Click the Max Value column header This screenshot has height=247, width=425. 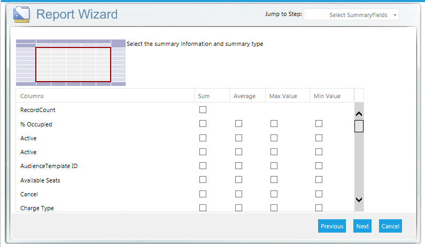click(x=282, y=96)
